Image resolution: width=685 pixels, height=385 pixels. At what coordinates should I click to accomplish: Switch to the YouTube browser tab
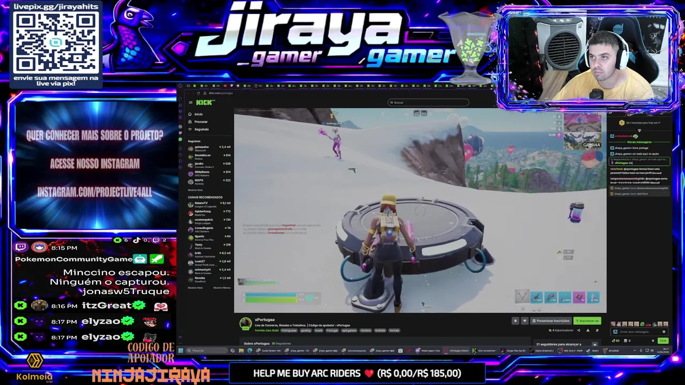(x=225, y=86)
